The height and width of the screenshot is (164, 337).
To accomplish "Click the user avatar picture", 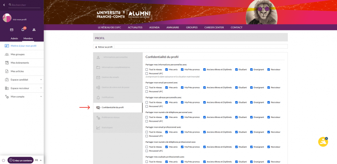I will click(7, 18).
